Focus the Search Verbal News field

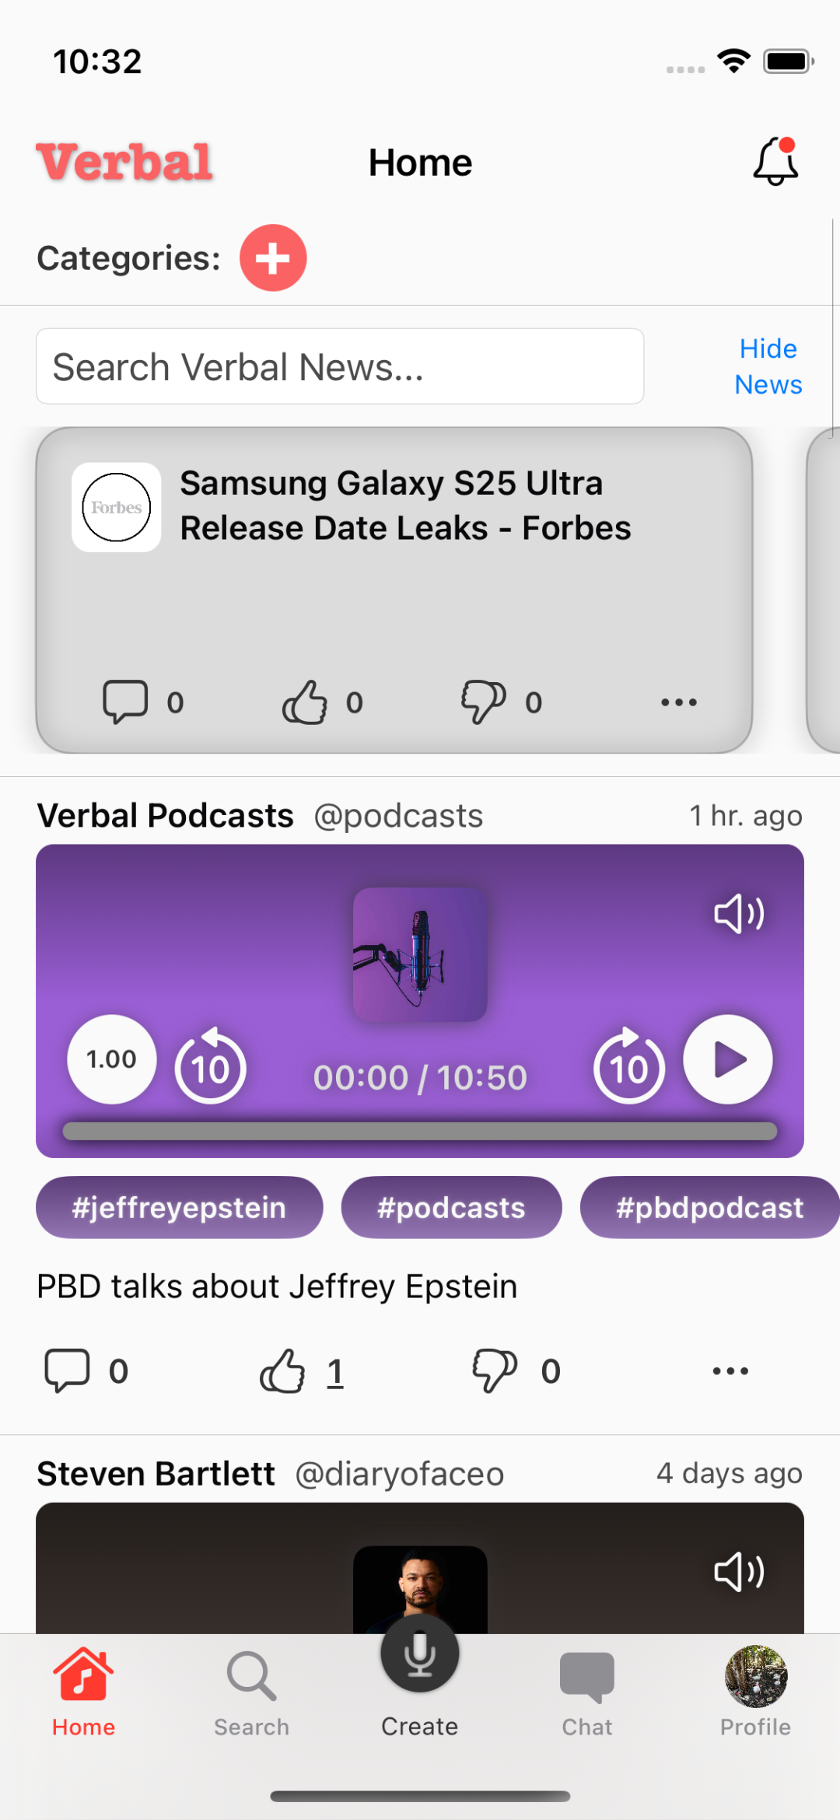[x=340, y=366]
